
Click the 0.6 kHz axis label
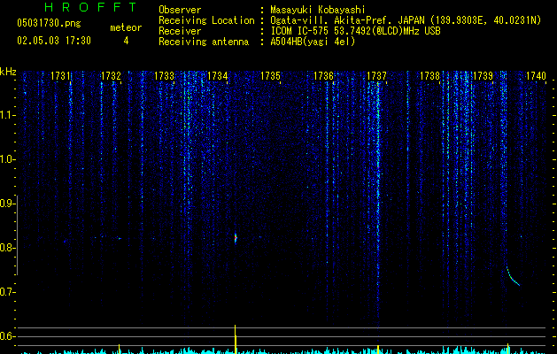[8, 336]
